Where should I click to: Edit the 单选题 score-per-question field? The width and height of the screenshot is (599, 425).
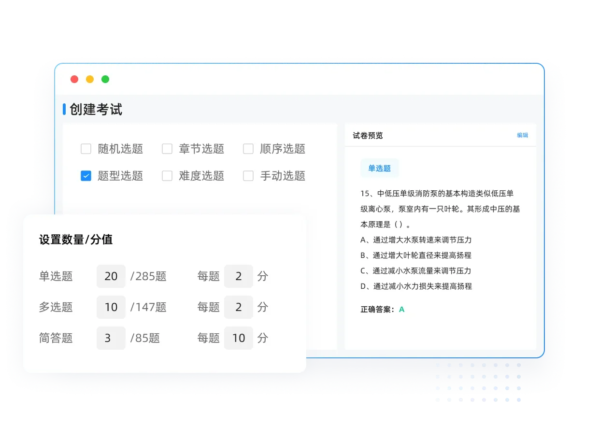(239, 276)
